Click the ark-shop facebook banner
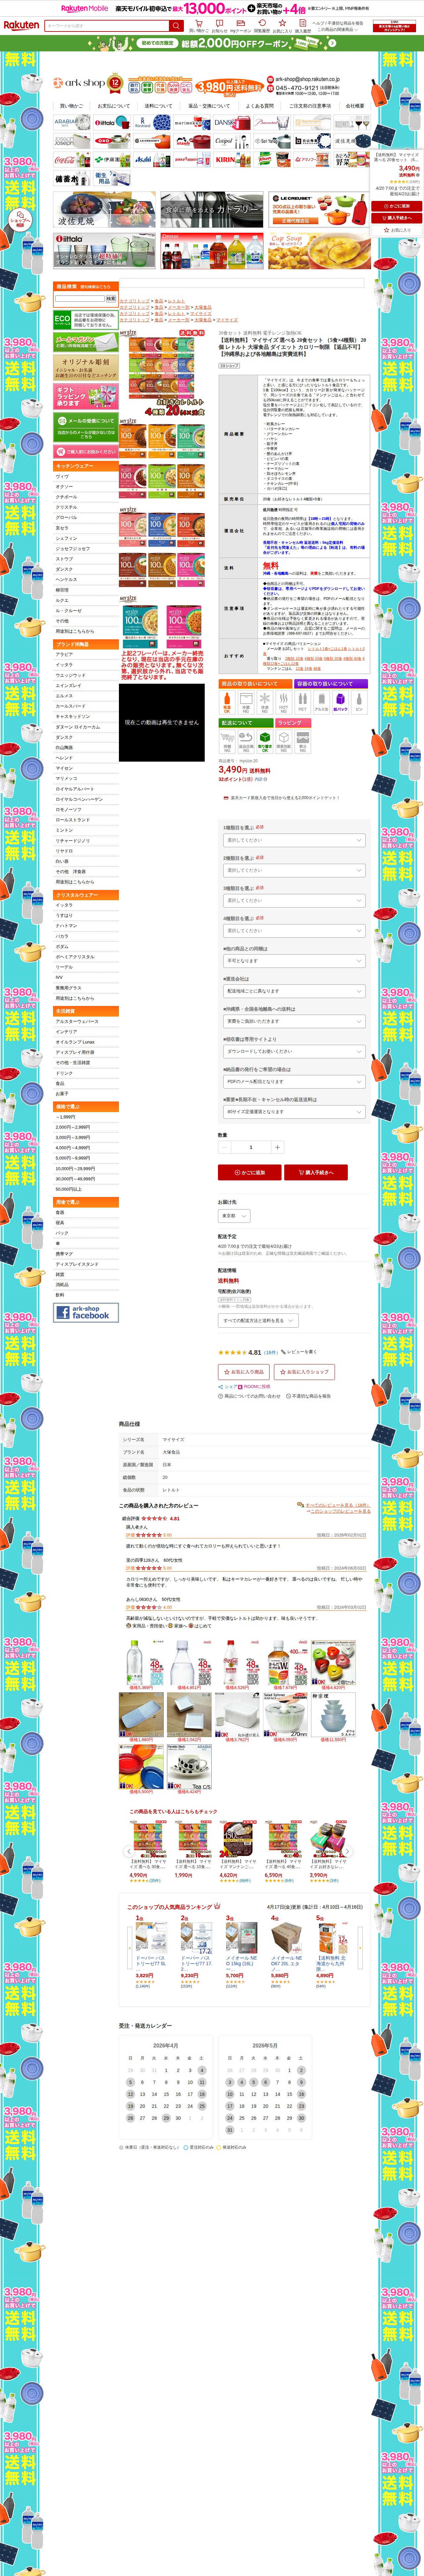The height and width of the screenshot is (2576, 424). (x=86, y=1312)
